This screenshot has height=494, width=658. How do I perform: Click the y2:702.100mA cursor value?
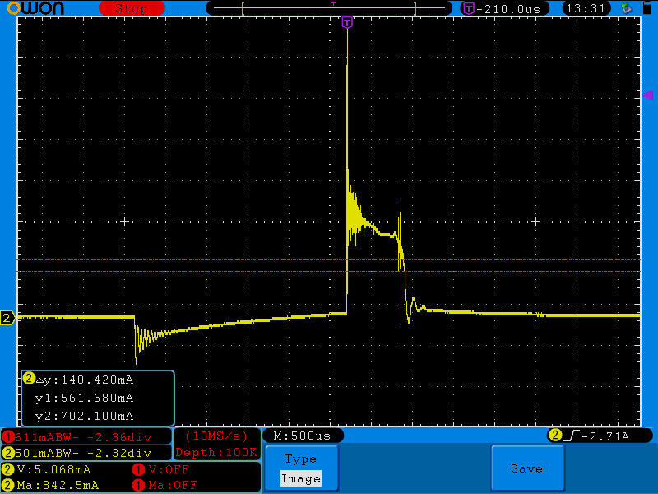[84, 416]
